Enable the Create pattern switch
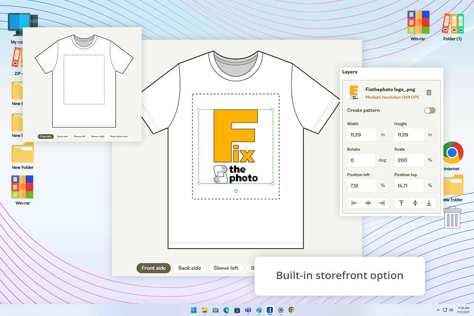The width and height of the screenshot is (474, 316). pyautogui.click(x=430, y=110)
